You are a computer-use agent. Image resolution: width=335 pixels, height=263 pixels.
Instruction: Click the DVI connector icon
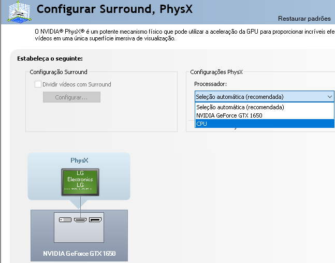[65, 220]
